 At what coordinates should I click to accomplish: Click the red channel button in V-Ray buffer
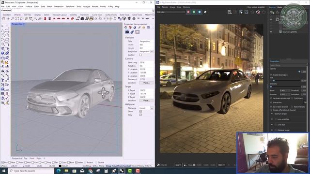pos(188,12)
